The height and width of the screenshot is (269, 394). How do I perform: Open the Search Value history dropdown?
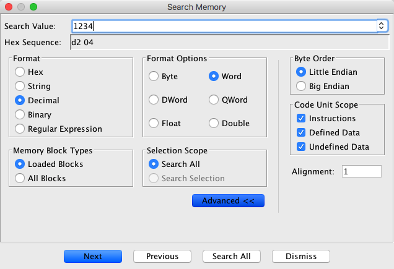tap(382, 26)
